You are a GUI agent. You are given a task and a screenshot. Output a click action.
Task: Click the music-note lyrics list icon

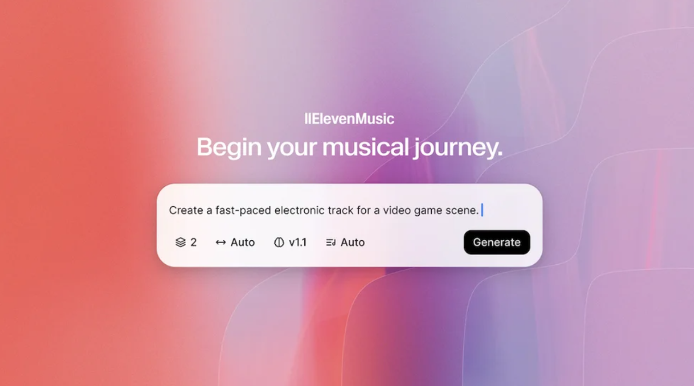331,242
